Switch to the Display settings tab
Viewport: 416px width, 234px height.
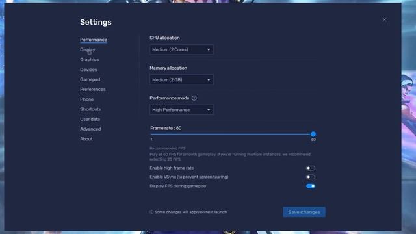click(88, 49)
